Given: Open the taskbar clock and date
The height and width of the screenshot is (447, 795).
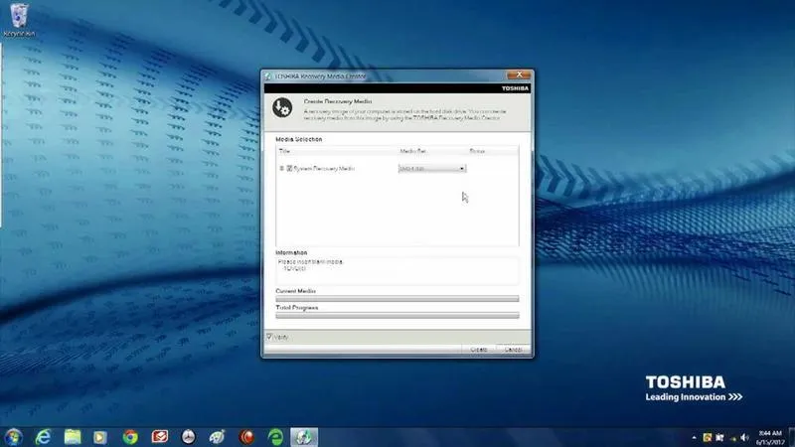Looking at the screenshot, I should pos(770,437).
